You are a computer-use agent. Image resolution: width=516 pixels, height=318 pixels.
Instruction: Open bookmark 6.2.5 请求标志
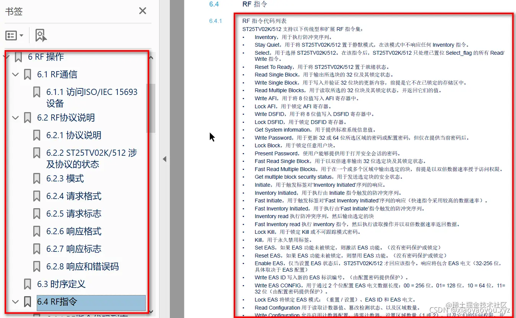pos(74,214)
